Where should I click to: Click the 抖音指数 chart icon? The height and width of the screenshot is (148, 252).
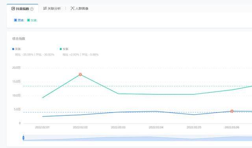[13, 9]
